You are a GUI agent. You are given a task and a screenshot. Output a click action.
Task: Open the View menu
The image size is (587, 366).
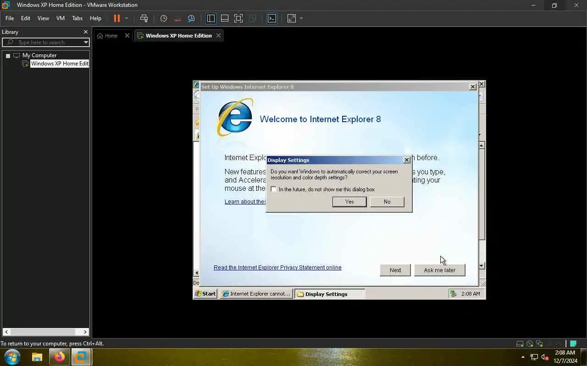coord(43,18)
